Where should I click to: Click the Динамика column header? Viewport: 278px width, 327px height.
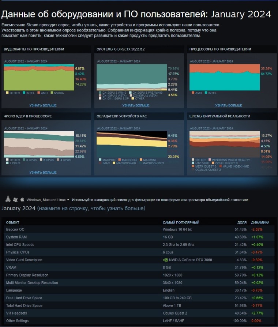click(260, 222)
